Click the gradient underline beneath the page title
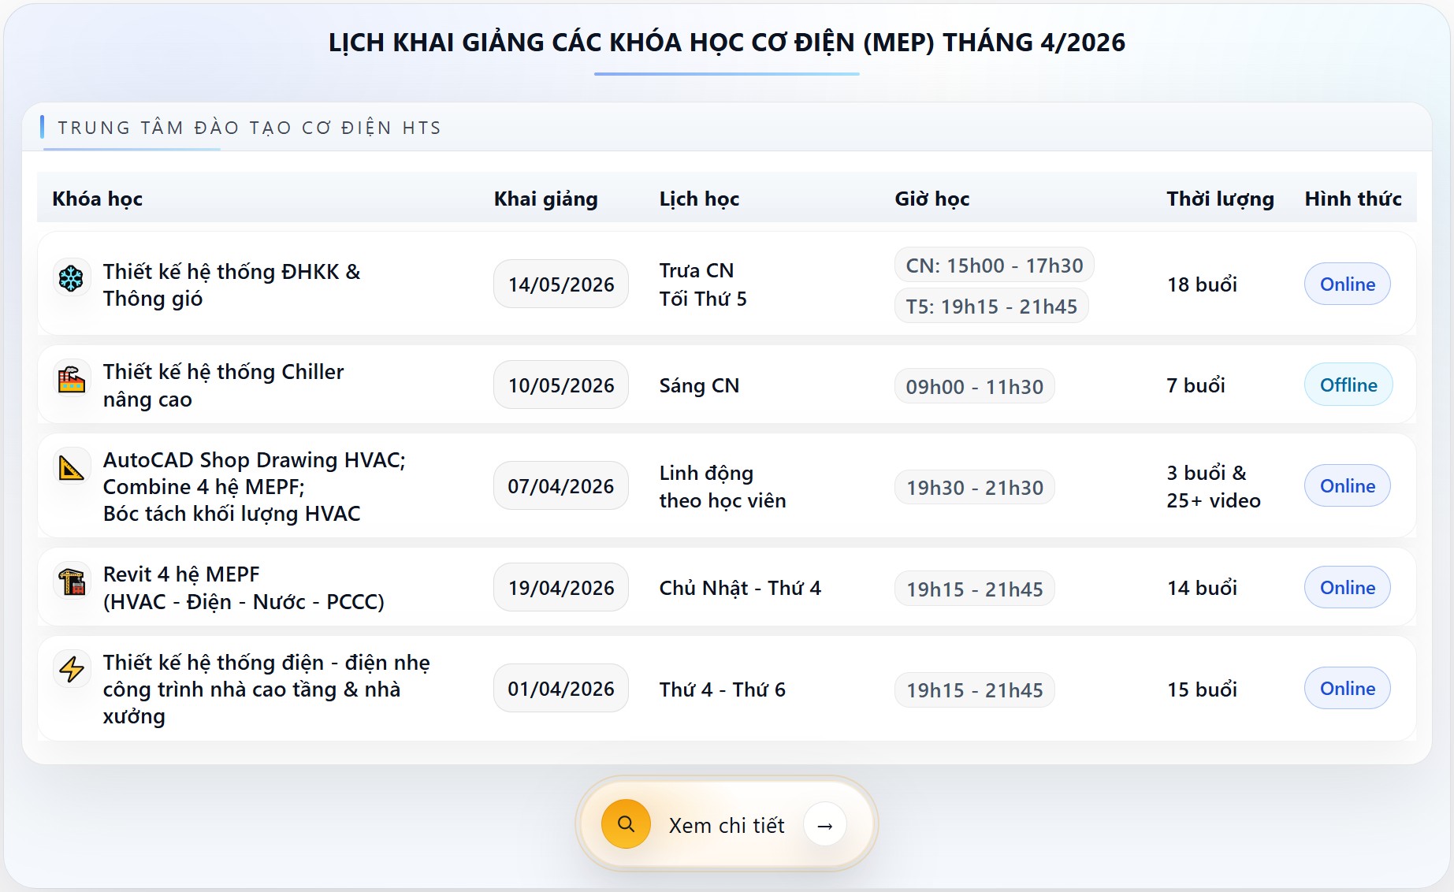Image resolution: width=1454 pixels, height=892 pixels. pyautogui.click(x=727, y=75)
